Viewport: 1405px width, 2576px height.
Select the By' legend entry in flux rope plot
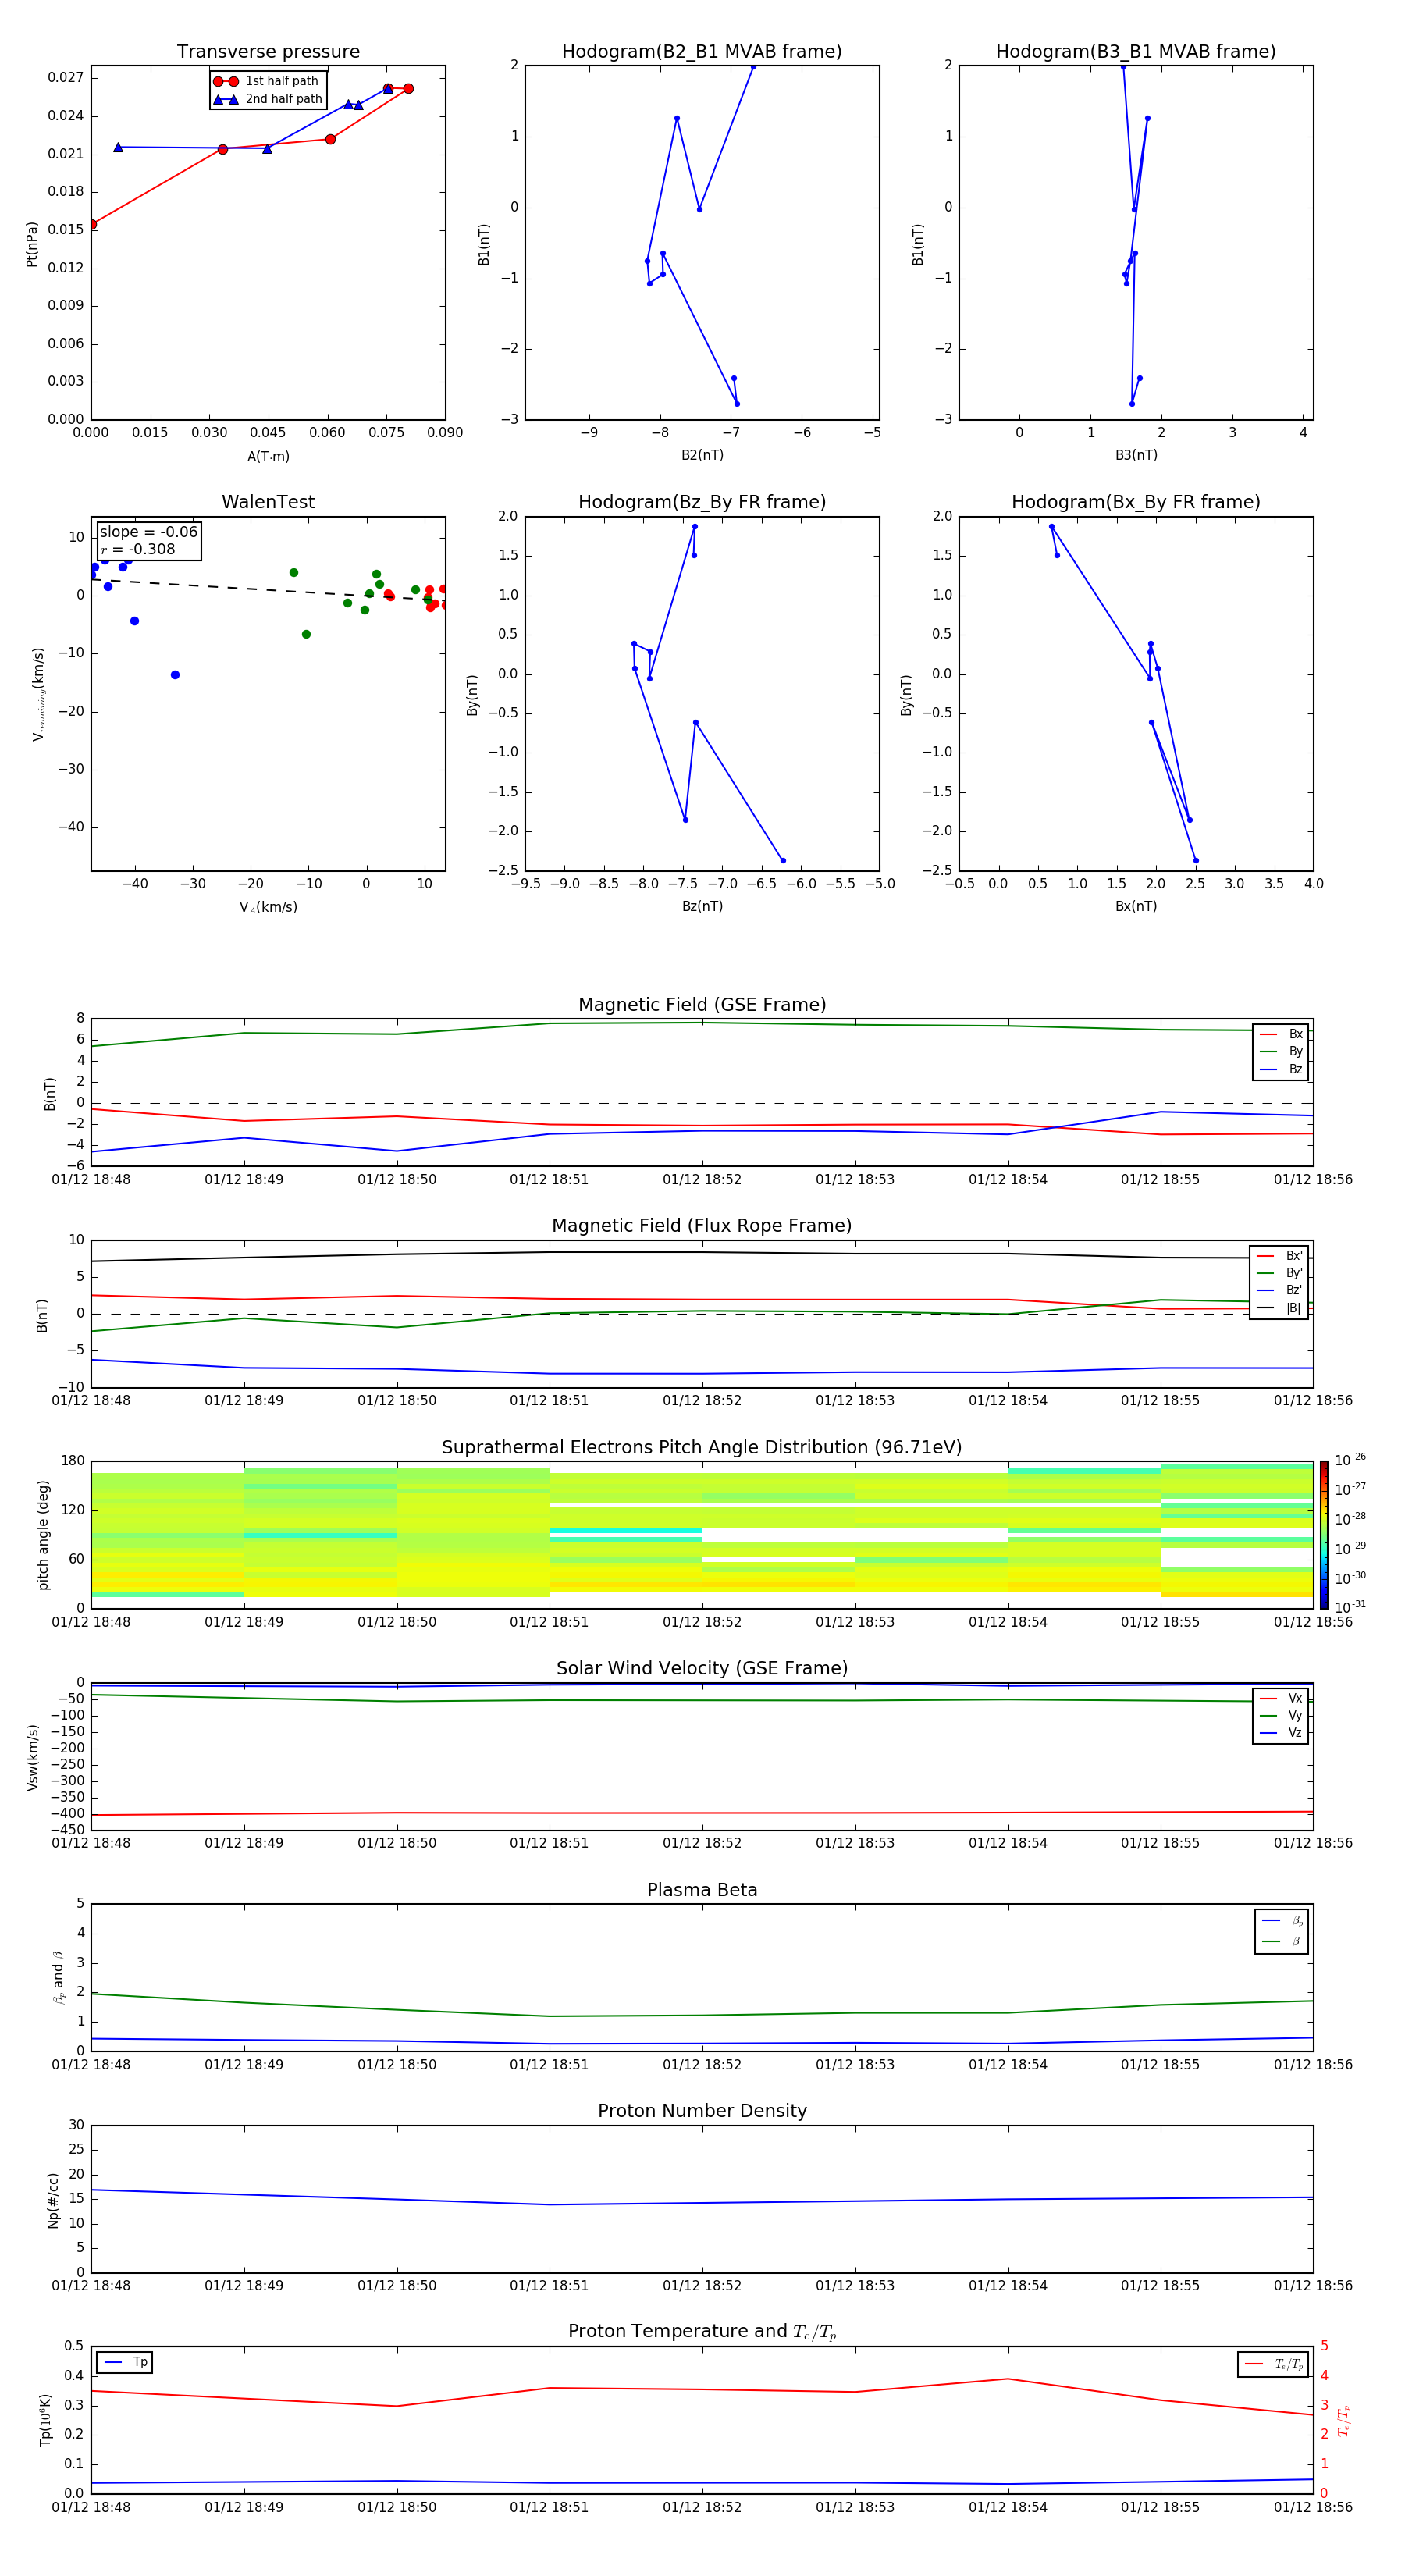(x=1279, y=1273)
